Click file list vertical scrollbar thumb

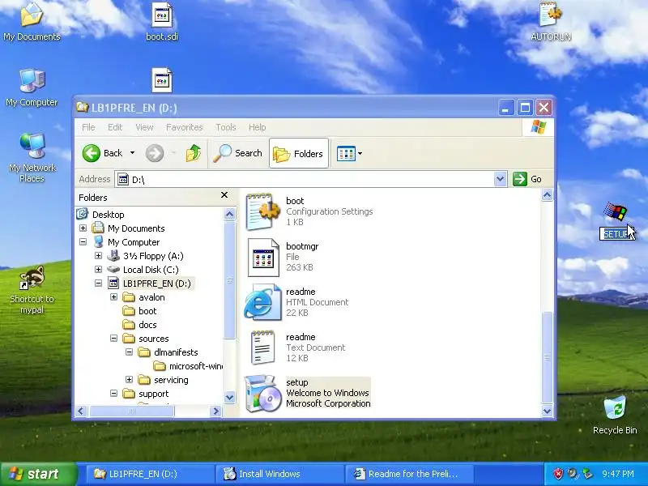coord(548,357)
